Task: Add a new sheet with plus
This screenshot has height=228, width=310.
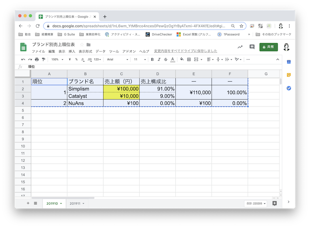Action: pyautogui.click(x=28, y=203)
